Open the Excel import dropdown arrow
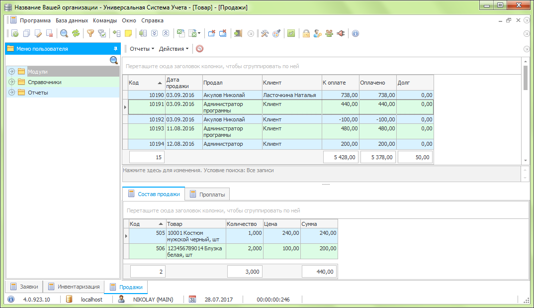This screenshot has height=308, width=534. (199, 33)
